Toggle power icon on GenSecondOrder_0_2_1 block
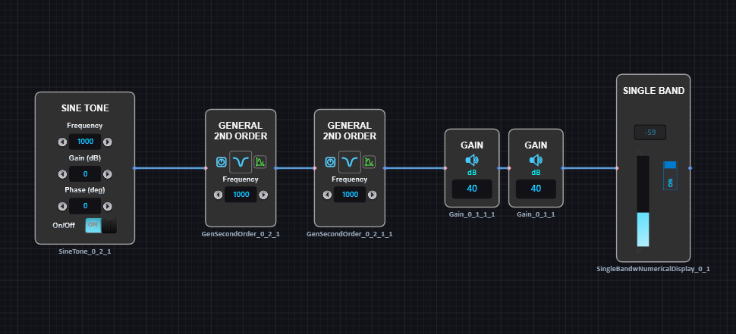Screen dimensions: 736x334 pyautogui.click(x=222, y=162)
